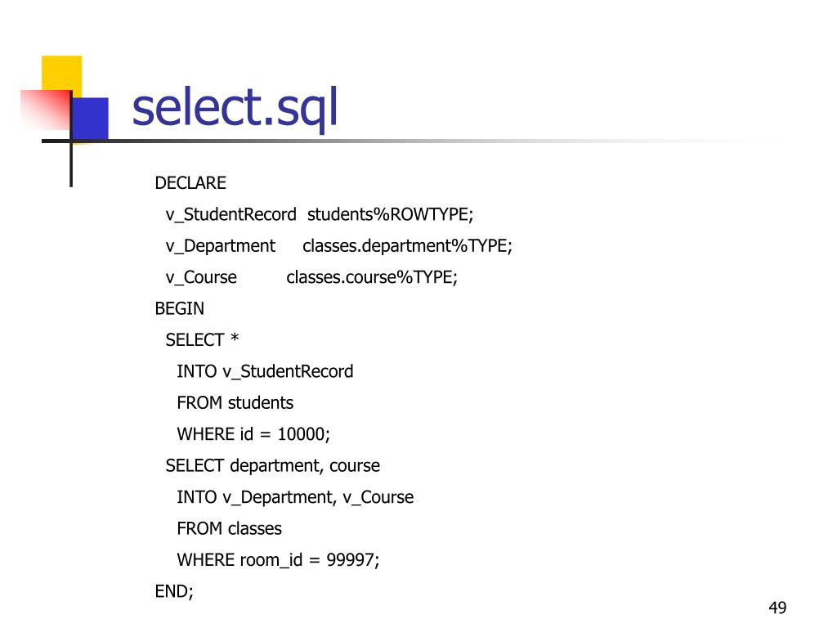The image size is (837, 628).
Task: Click the v_Course variable name
Action: tap(201, 278)
